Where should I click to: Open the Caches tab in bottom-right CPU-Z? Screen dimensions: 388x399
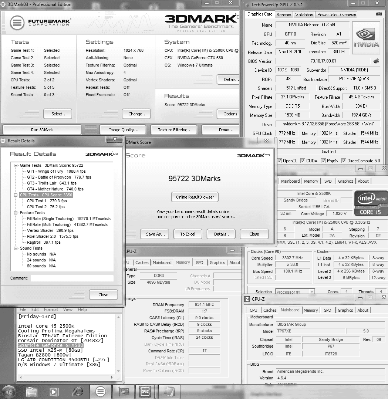click(270, 310)
